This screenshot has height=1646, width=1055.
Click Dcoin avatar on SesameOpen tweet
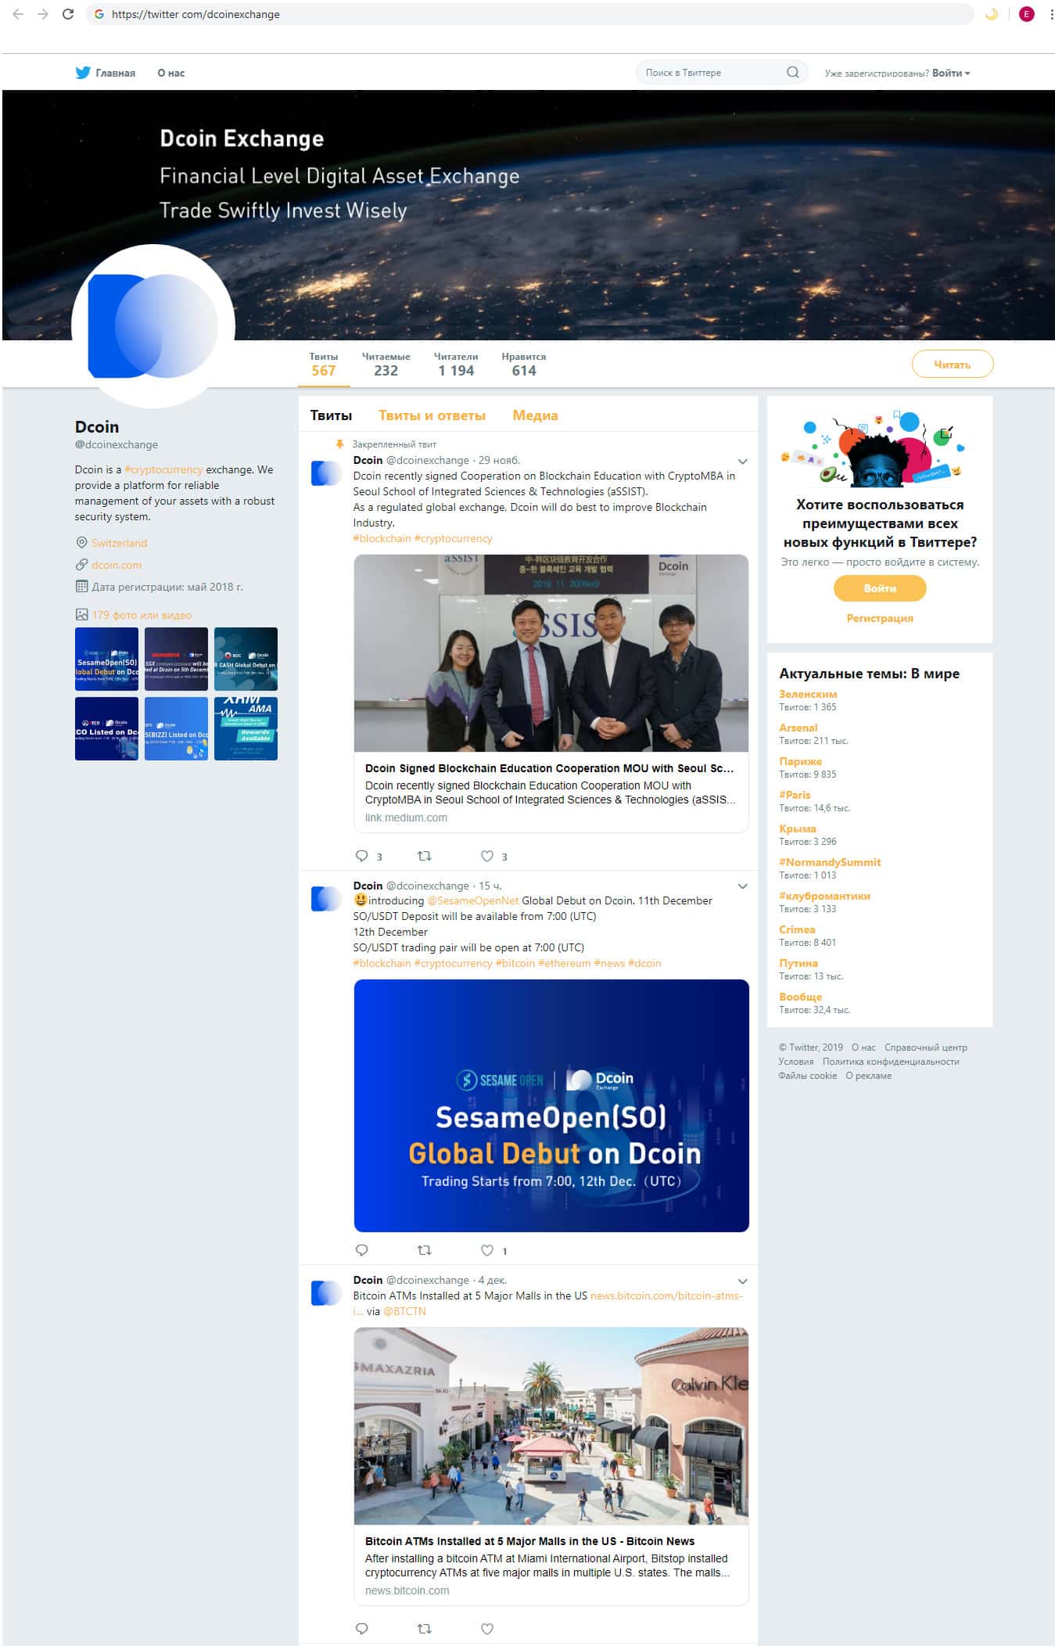click(x=327, y=899)
